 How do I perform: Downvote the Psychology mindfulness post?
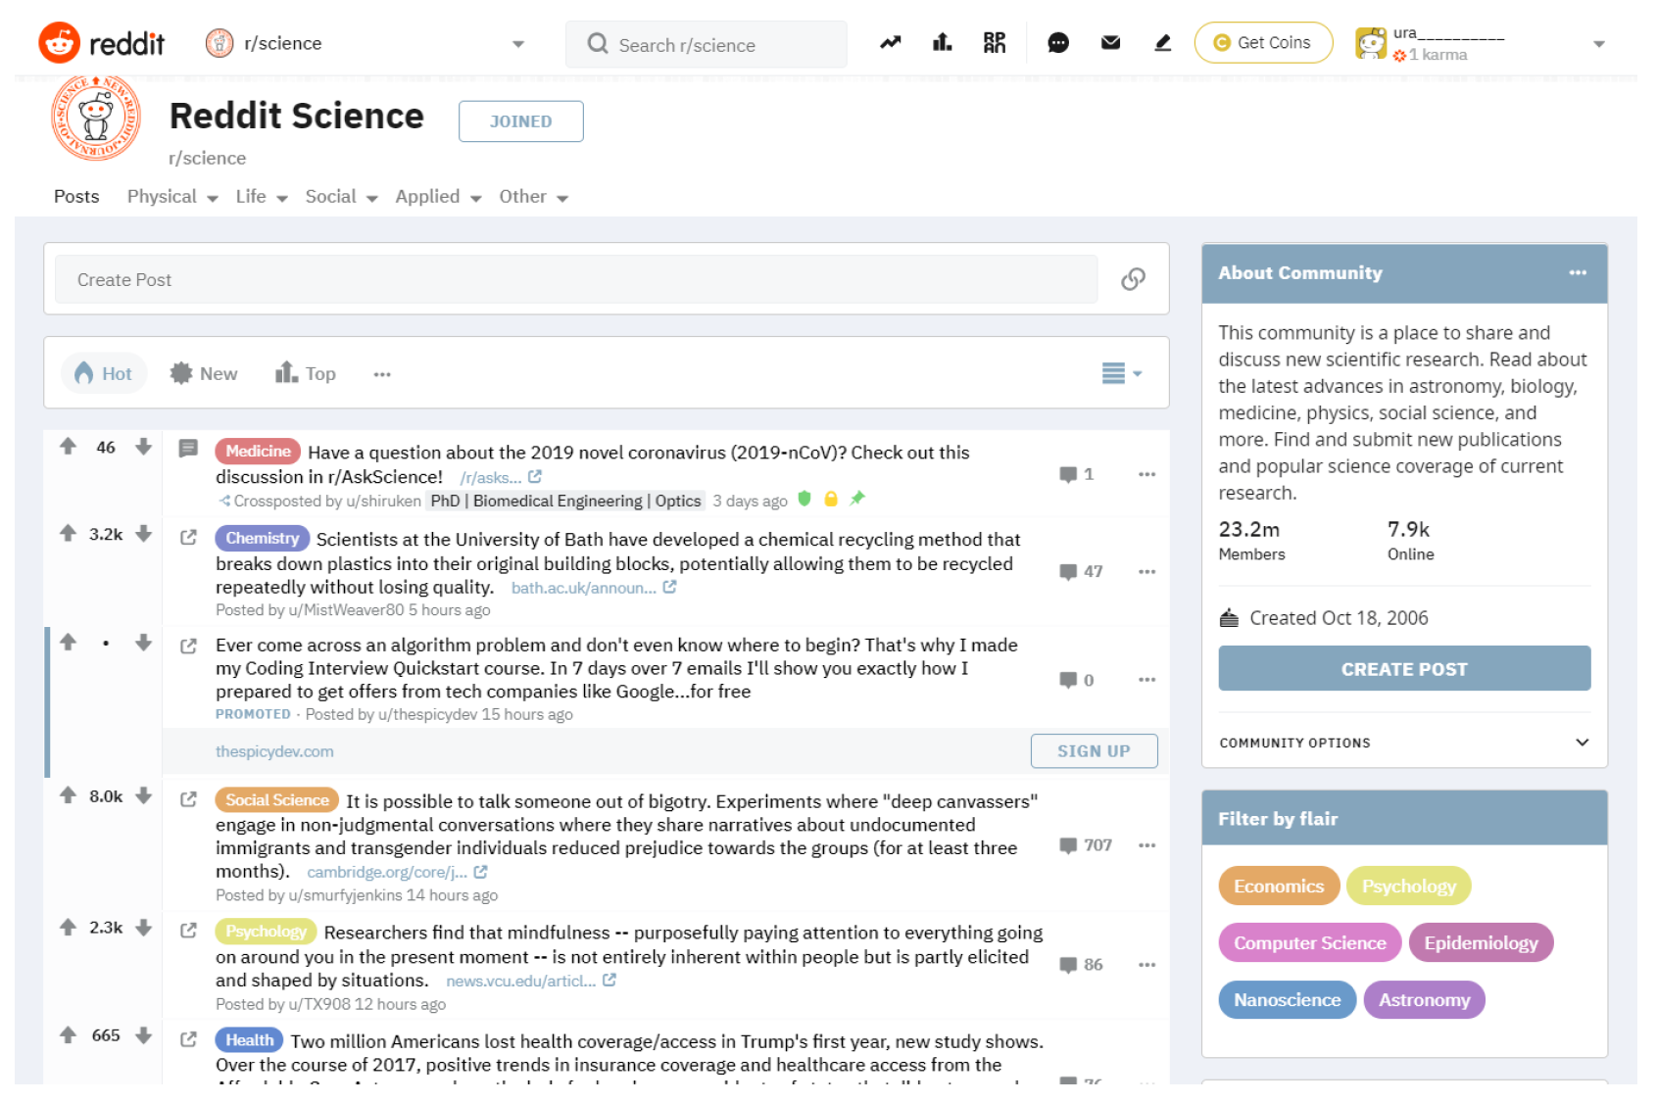pyautogui.click(x=144, y=927)
